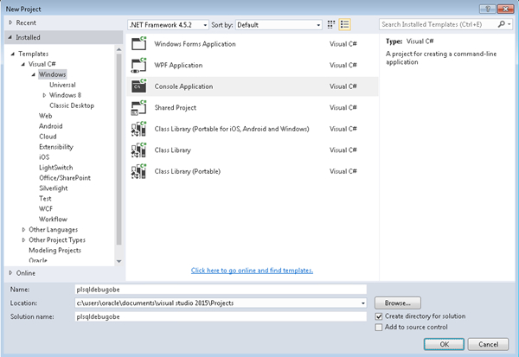
Task: Select the Shared Project template name
Action: (176, 107)
